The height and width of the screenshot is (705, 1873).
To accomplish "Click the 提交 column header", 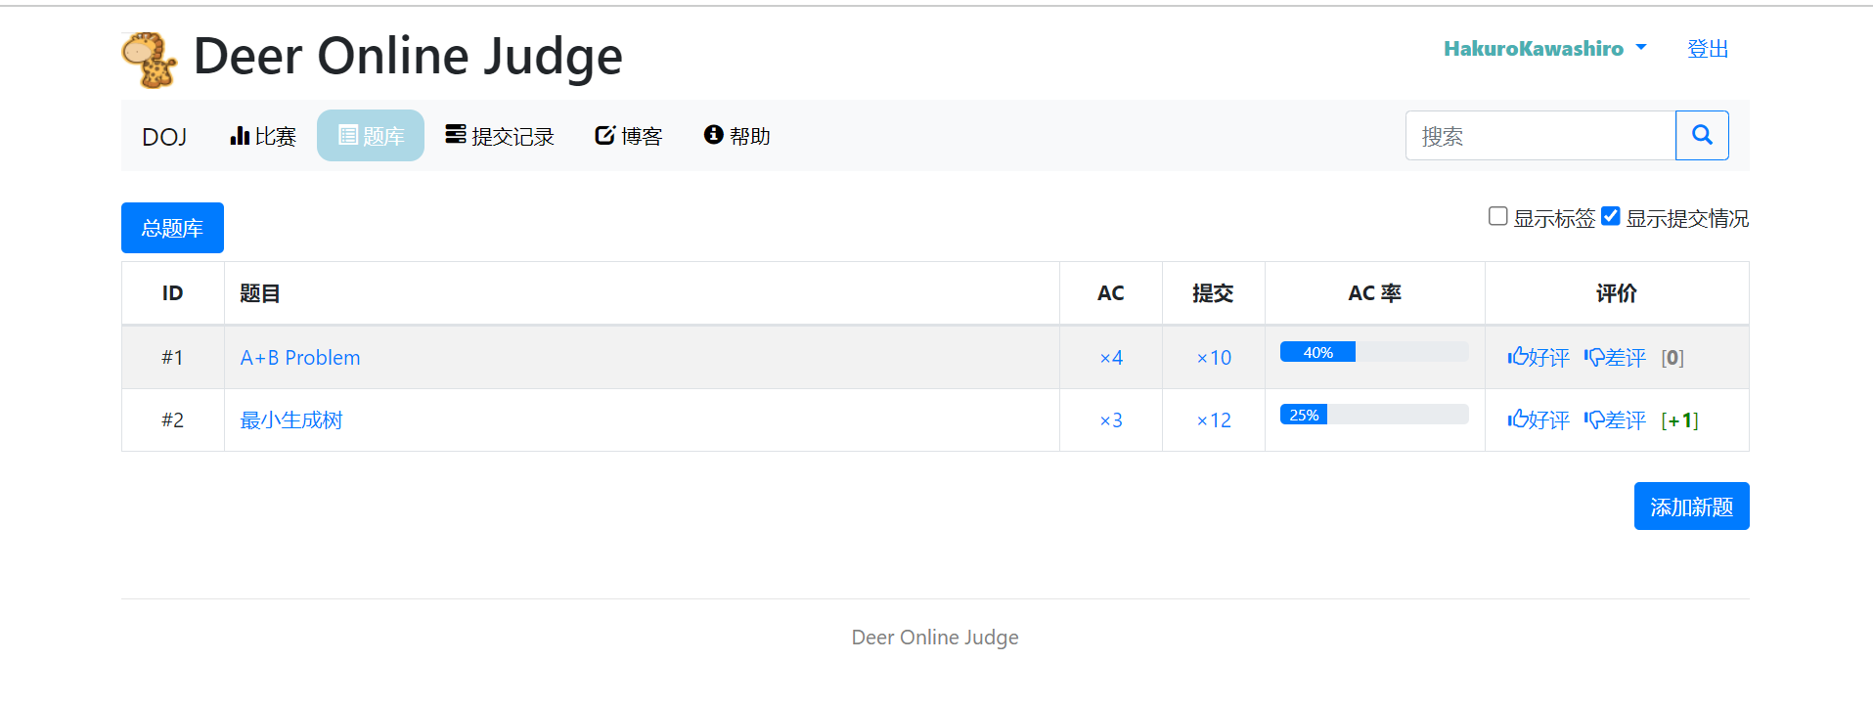I will point(1213,293).
